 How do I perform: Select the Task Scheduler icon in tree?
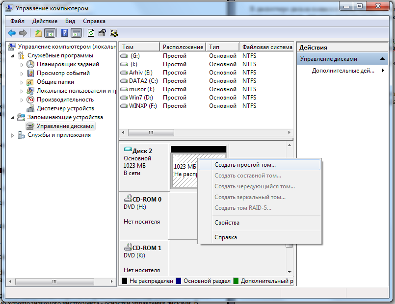pos(30,64)
